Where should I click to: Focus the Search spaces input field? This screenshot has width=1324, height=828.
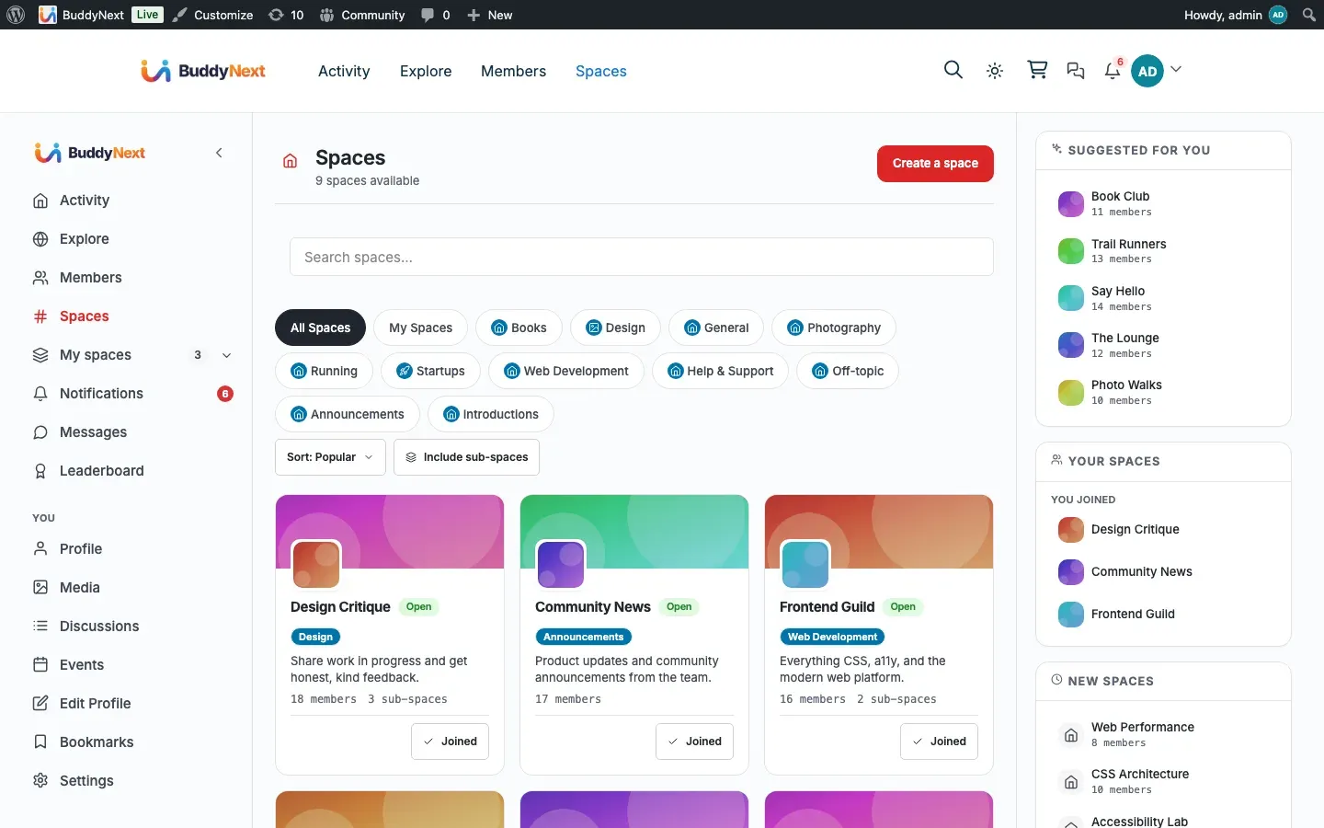coord(642,257)
